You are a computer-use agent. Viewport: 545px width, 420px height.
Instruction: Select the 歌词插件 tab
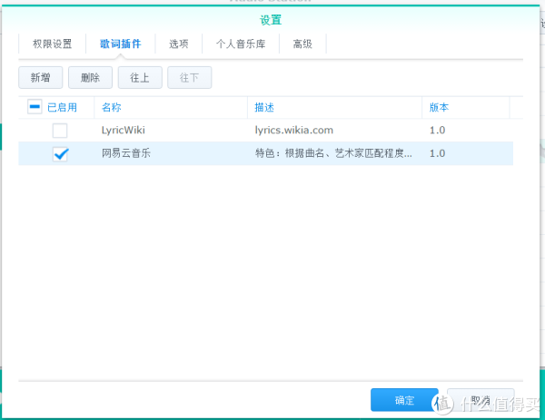(x=120, y=44)
